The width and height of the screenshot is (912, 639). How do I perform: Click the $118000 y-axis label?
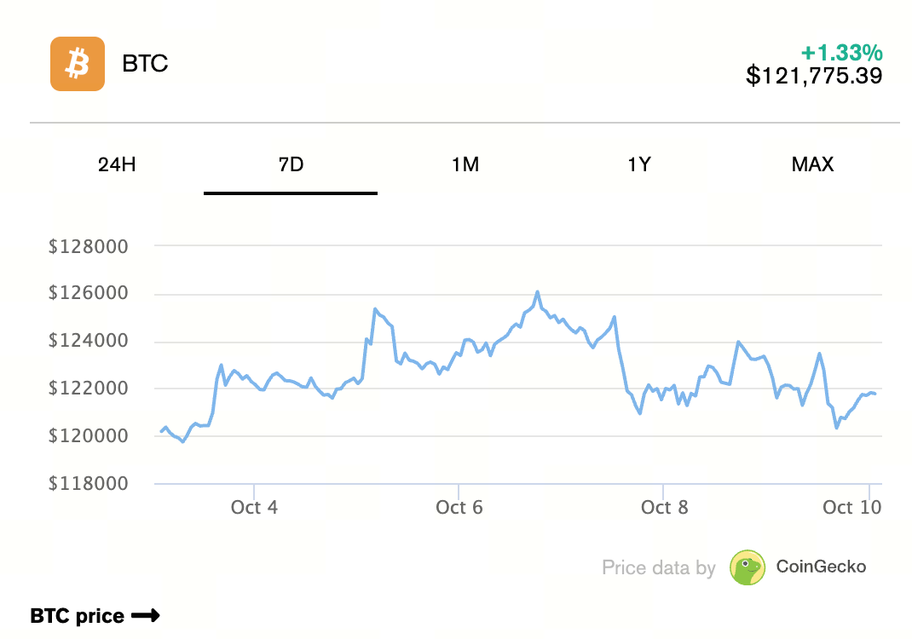coord(89,484)
